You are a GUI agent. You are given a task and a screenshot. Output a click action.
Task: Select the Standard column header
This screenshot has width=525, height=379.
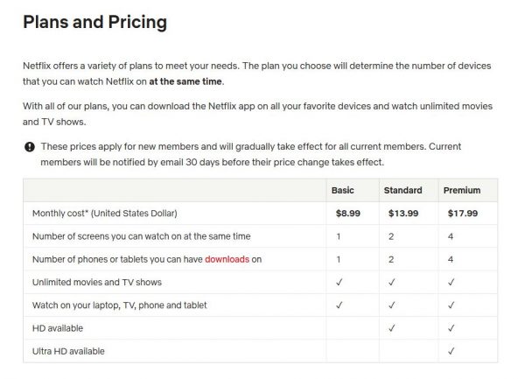402,190
